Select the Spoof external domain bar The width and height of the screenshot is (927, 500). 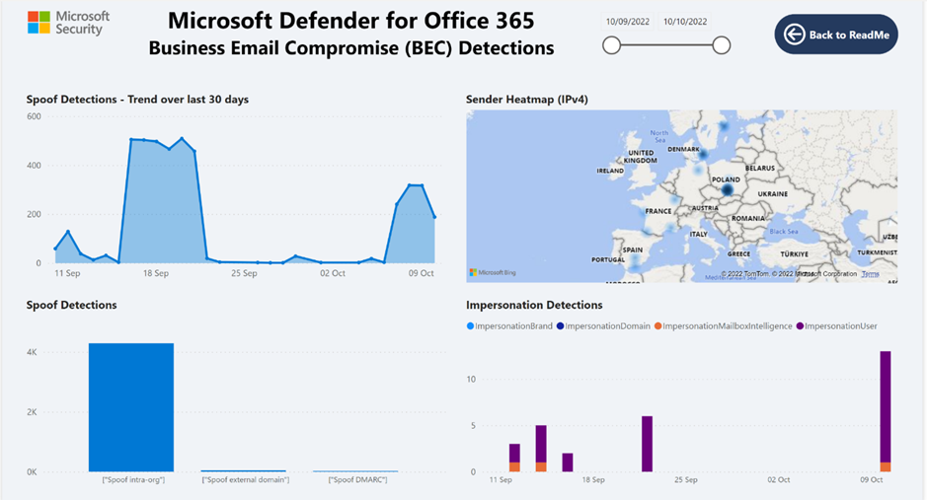click(x=244, y=471)
